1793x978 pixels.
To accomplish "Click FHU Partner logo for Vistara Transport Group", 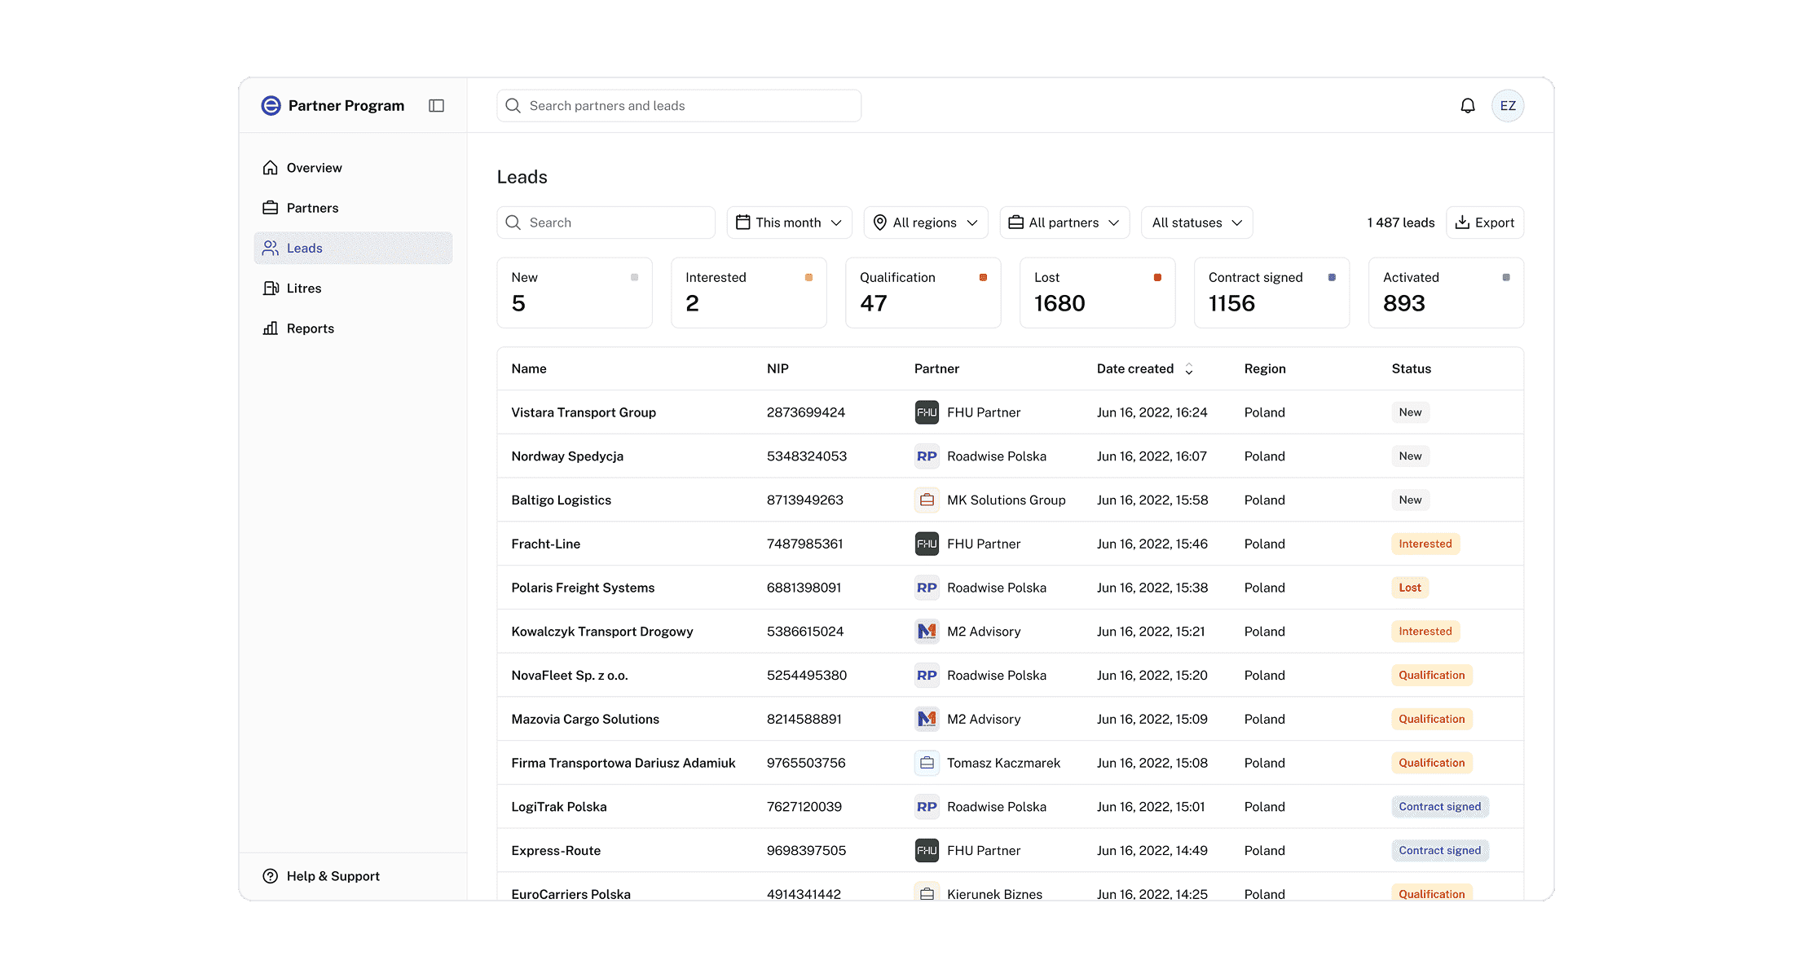I will [x=927, y=412].
